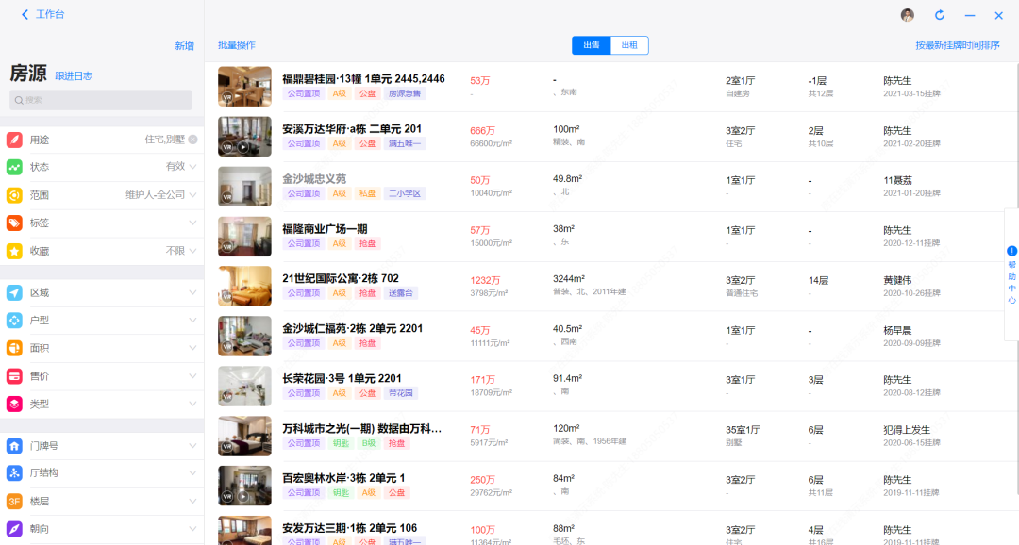Click 按最新挂牌时间排序 sort link
The image size is (1019, 545).
(x=958, y=45)
